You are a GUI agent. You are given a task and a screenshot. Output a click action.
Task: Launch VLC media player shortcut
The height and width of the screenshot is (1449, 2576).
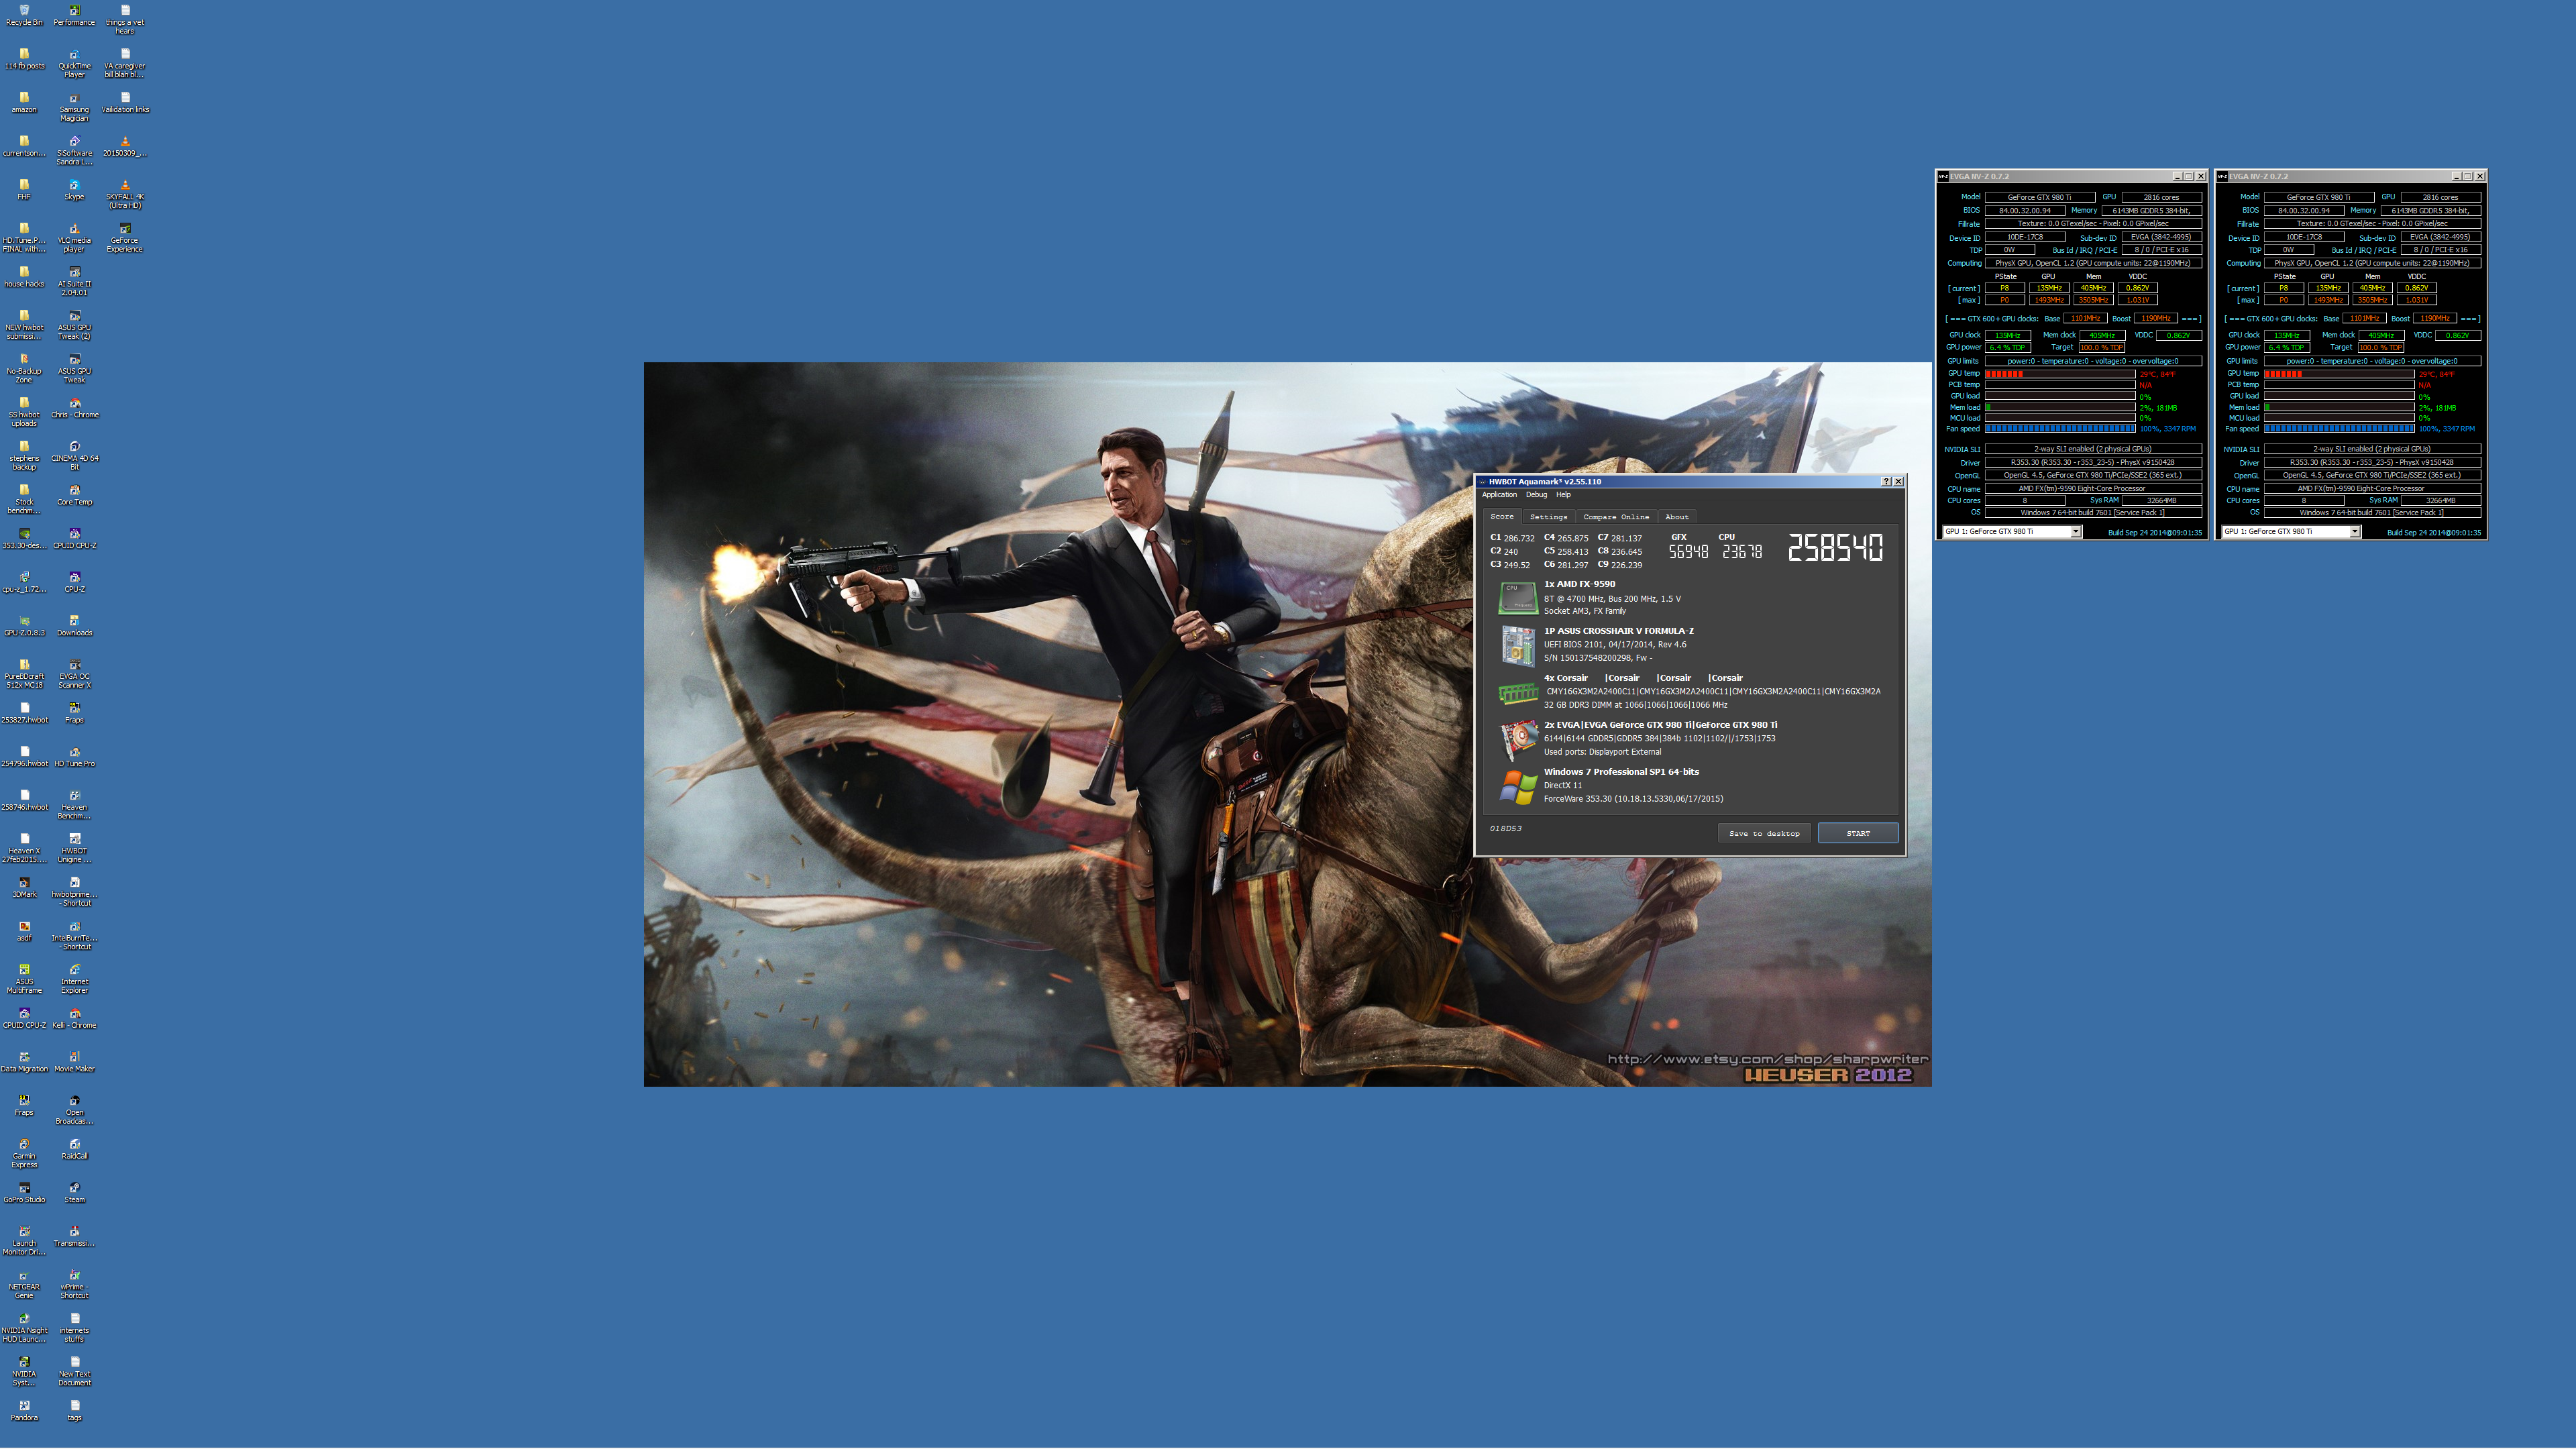pyautogui.click(x=74, y=238)
